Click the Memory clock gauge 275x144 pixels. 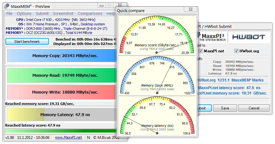pos(157,76)
